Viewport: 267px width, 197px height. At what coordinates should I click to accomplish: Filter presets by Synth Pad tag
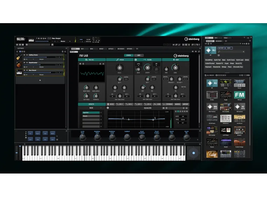click(217, 60)
